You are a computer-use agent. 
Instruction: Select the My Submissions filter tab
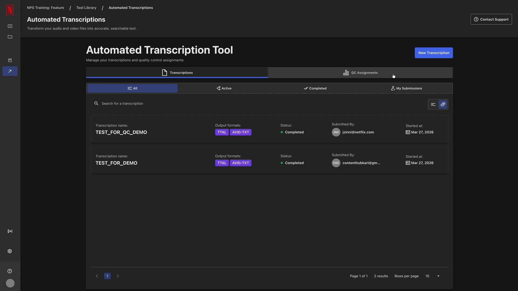pos(406,88)
